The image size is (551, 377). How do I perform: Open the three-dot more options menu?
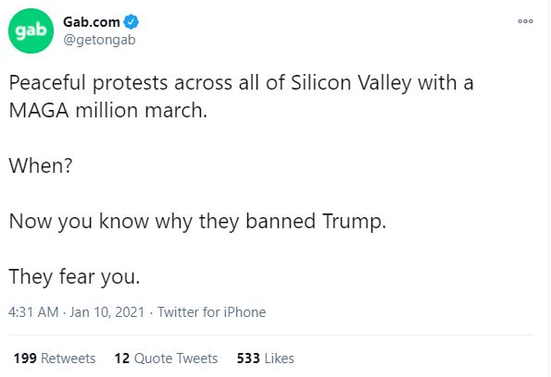click(525, 21)
